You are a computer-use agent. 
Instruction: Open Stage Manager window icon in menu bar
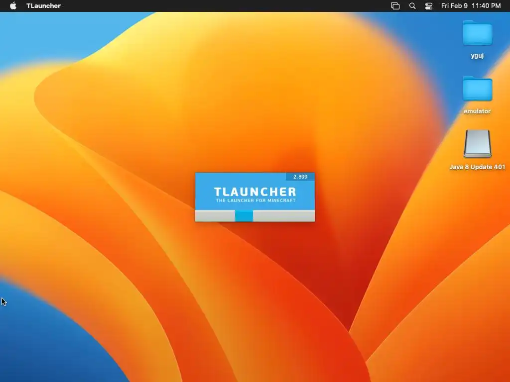395,6
